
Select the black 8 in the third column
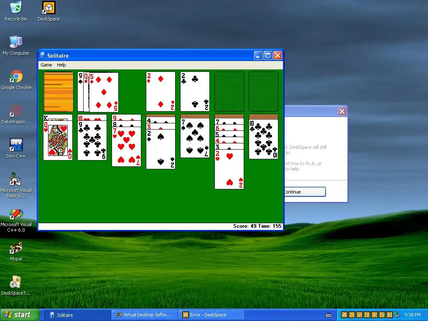pyautogui.click(x=126, y=124)
